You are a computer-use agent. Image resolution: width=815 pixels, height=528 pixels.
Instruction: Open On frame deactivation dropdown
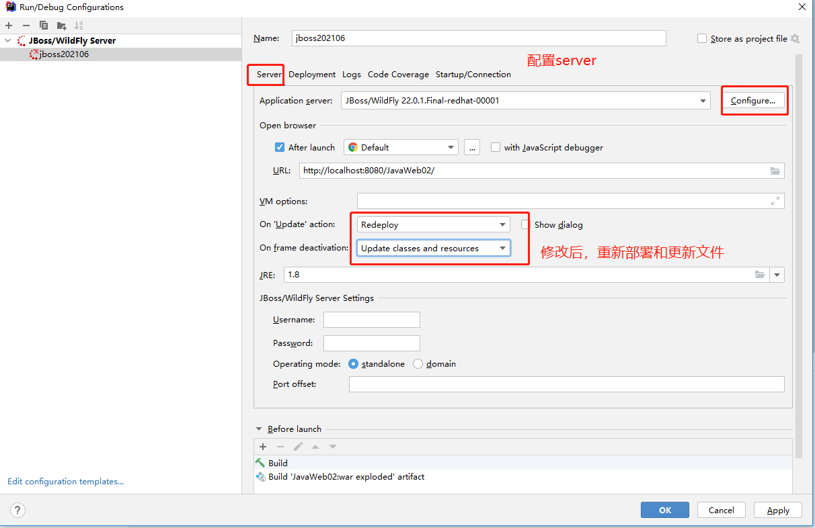tap(433, 248)
